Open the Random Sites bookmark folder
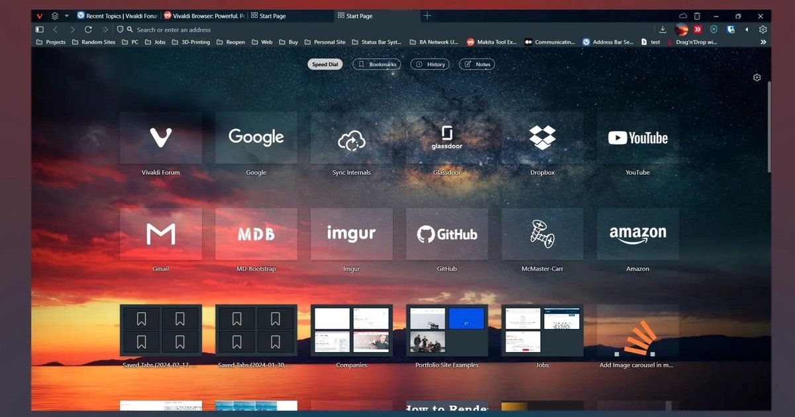 coord(93,42)
